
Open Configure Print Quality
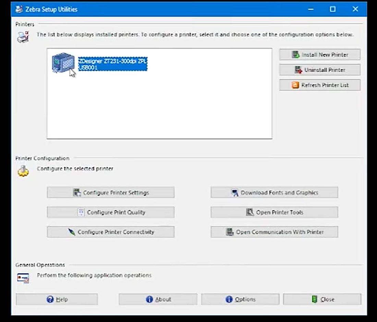tap(111, 212)
